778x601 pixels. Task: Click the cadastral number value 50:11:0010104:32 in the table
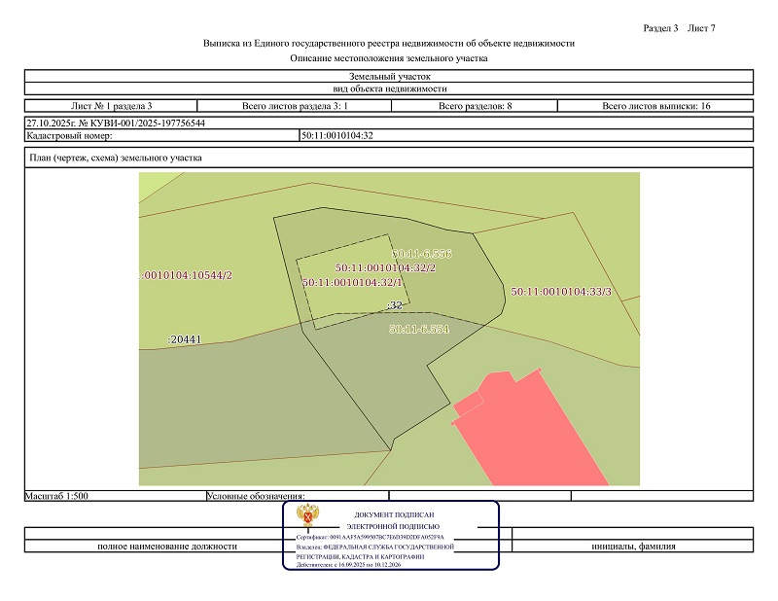click(x=337, y=135)
